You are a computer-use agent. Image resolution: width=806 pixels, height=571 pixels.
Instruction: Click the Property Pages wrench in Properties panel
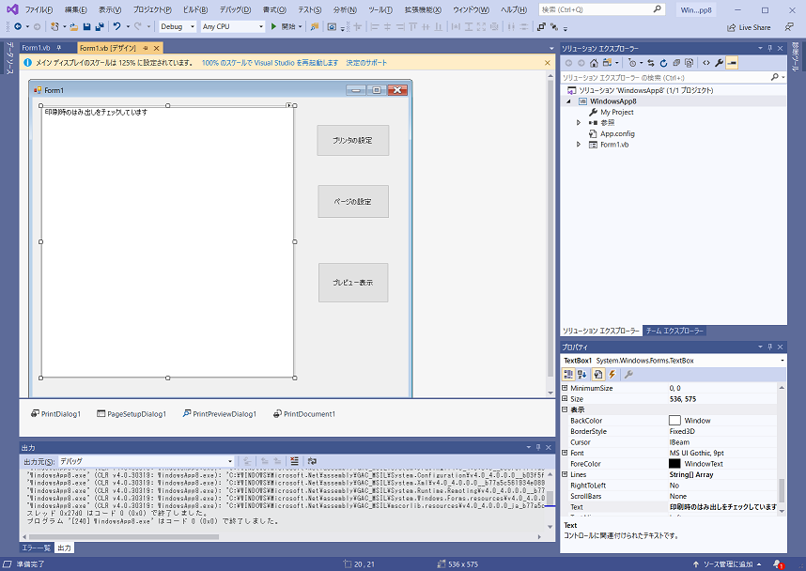coord(628,374)
